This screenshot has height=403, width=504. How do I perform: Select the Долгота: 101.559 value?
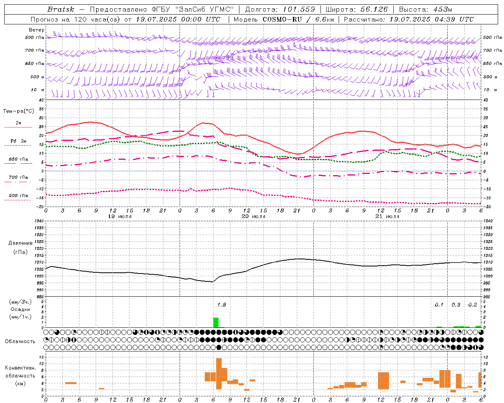(280, 9)
